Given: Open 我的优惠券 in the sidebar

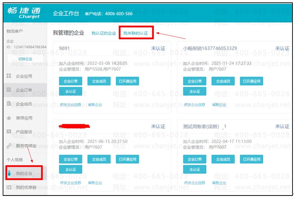Looking at the screenshot, I should coord(26,187).
